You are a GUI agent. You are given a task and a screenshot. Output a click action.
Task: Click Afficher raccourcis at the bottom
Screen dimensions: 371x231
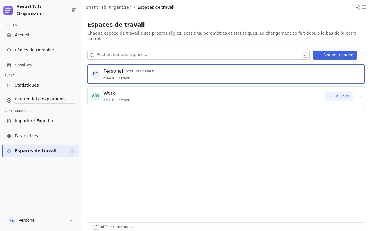point(117,227)
